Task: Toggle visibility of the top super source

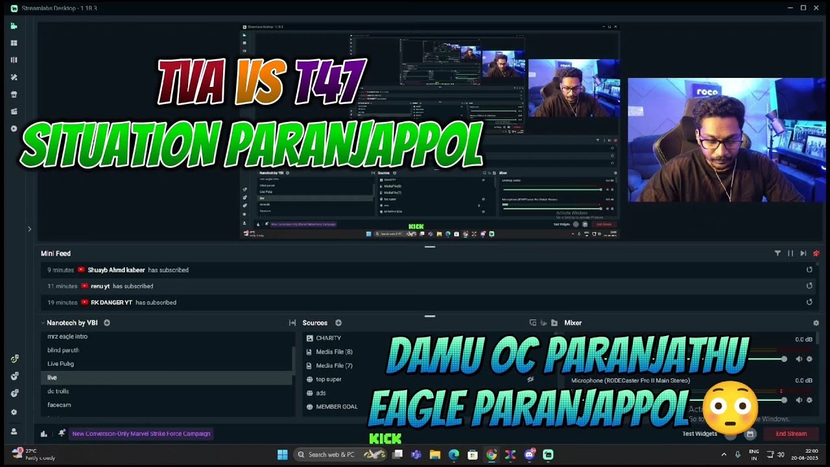Action: click(530, 379)
